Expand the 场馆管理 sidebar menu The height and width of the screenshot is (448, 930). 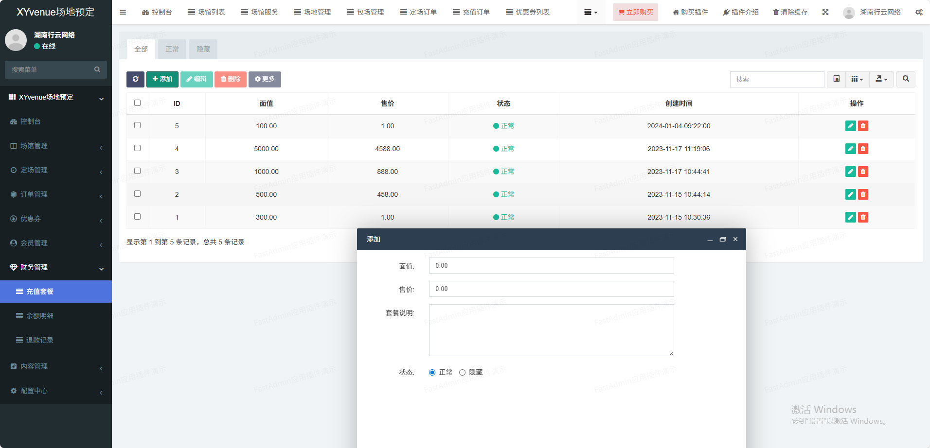[56, 146]
